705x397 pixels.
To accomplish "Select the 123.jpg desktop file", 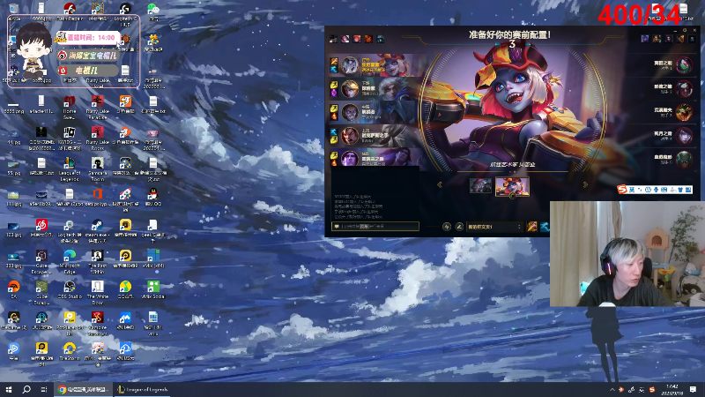I will point(13,228).
